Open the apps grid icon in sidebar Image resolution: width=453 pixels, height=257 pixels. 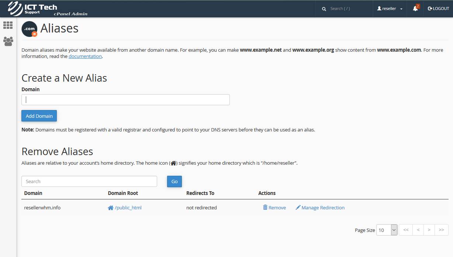[8, 25]
